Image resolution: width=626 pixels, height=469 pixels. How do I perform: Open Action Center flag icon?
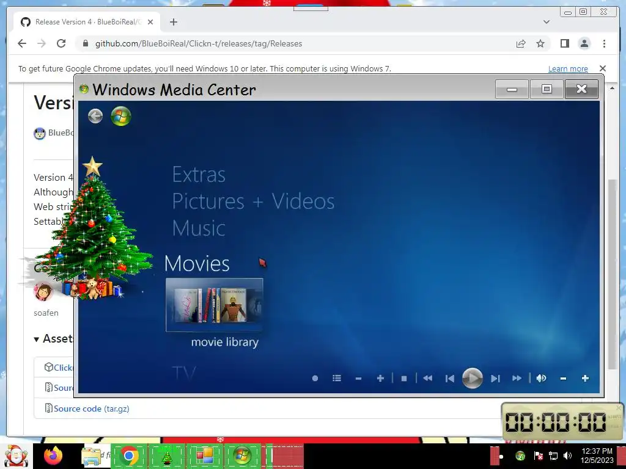coord(538,456)
